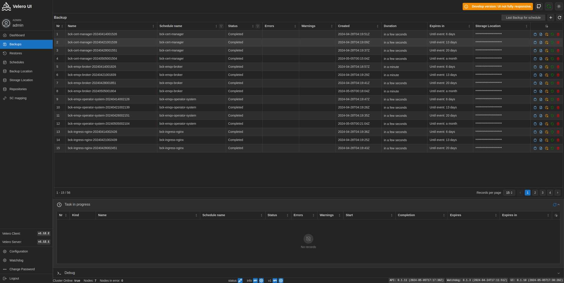Click the admin user avatar icon
Image resolution: width=564 pixels, height=283 pixels.
6,23
